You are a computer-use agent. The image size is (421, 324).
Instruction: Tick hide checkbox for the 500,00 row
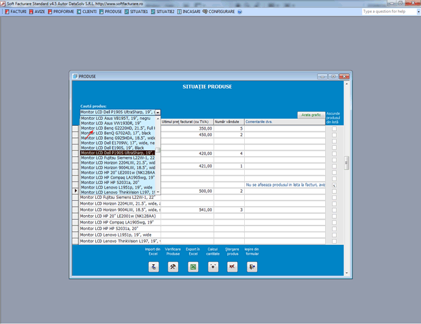tap(334, 191)
